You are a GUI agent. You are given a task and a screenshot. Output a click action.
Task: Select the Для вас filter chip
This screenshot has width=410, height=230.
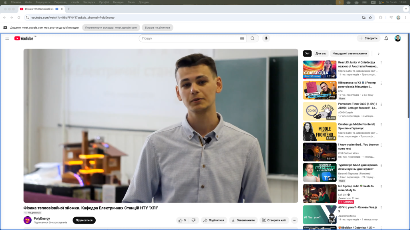point(321,54)
